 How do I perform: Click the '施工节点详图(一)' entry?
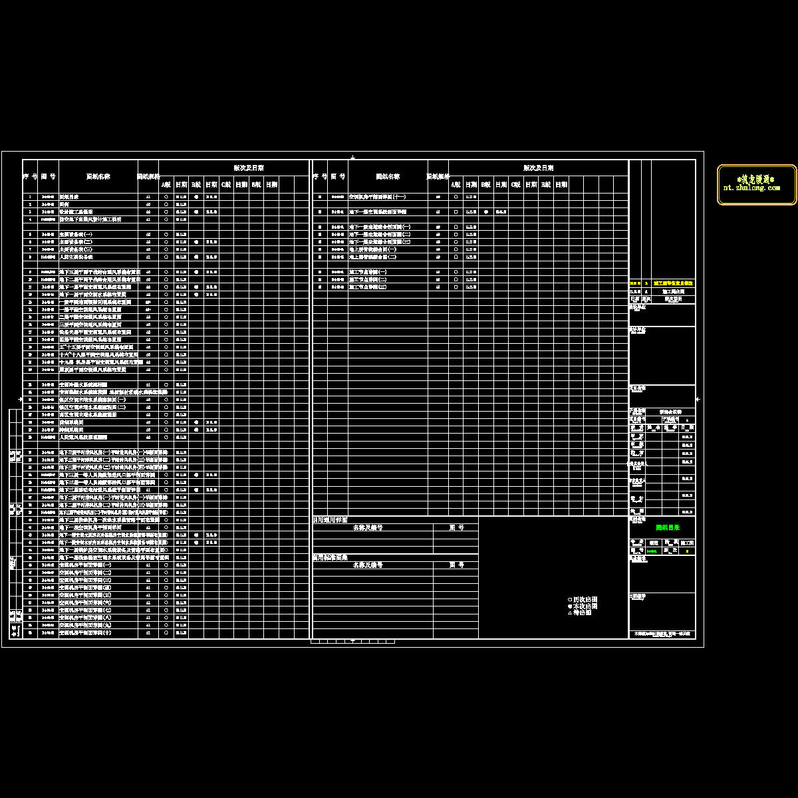click(x=368, y=272)
